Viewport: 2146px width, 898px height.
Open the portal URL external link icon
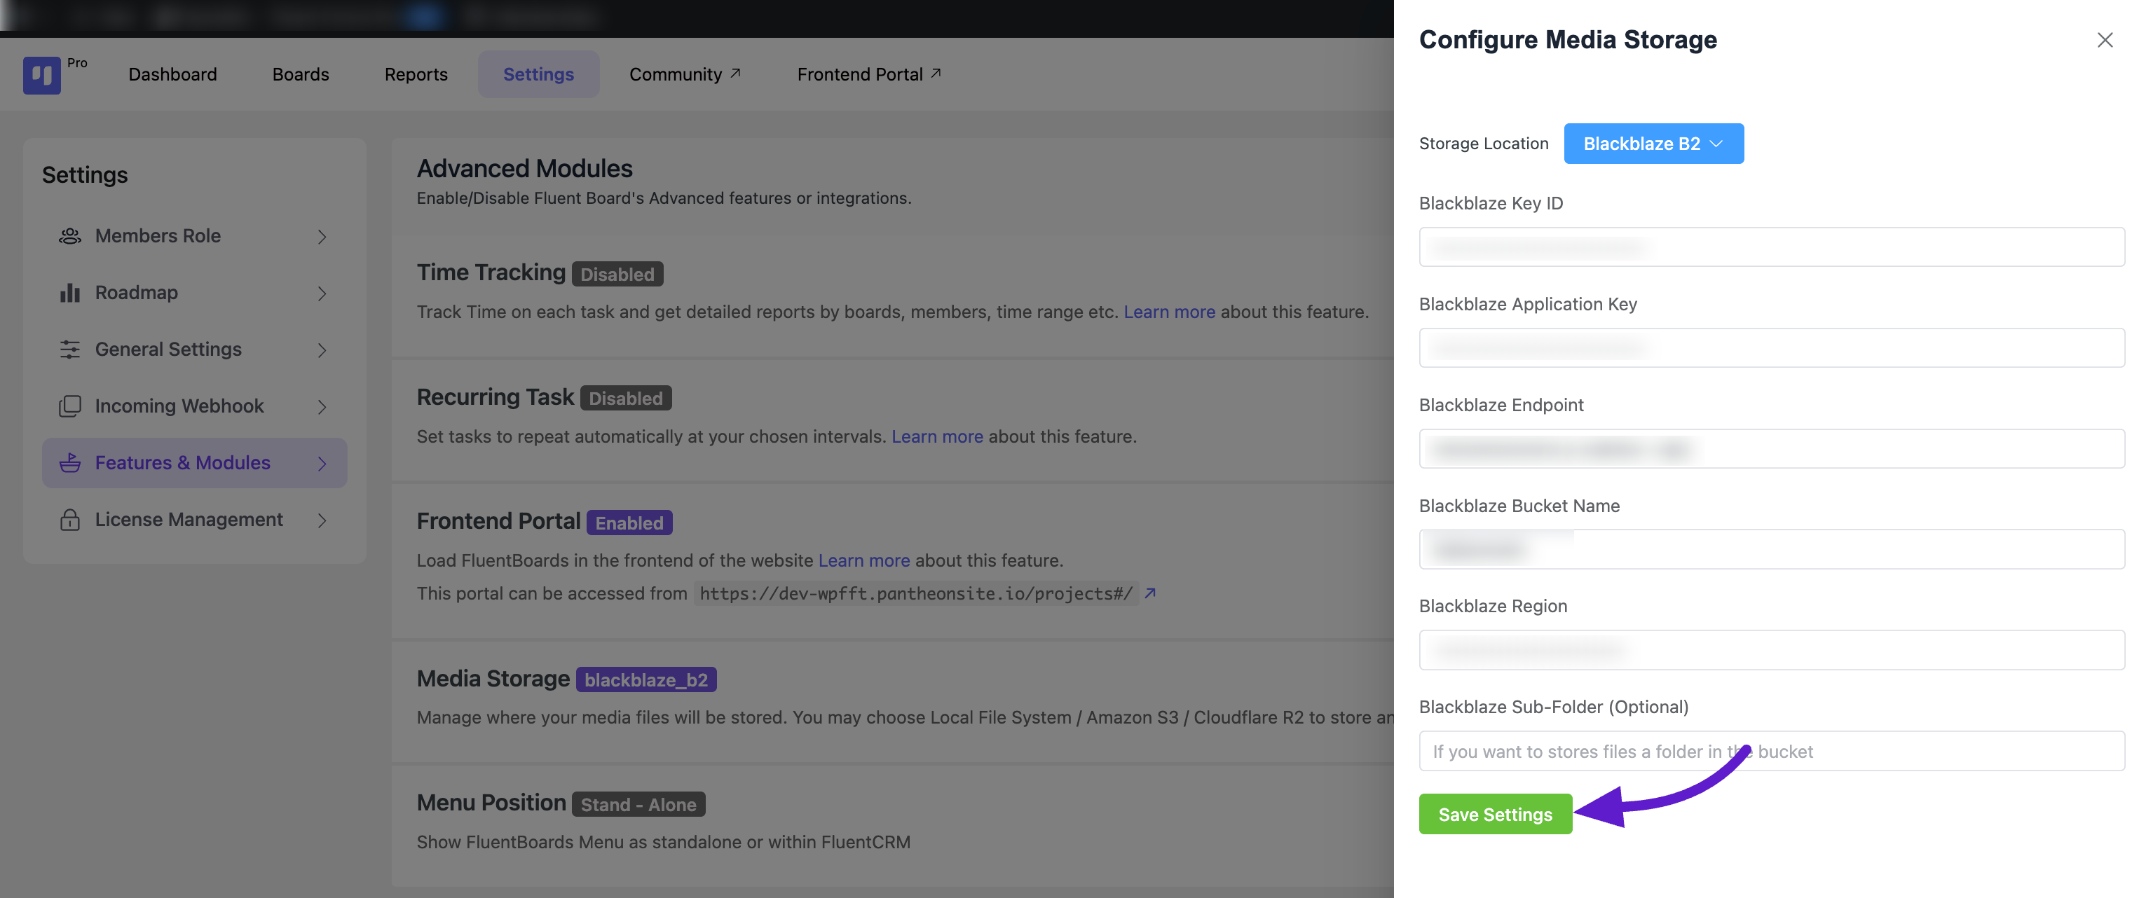tap(1151, 593)
